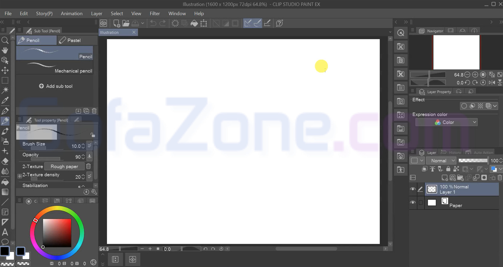Toggle visibility of the Paper layer
The width and height of the screenshot is (503, 267).
click(x=412, y=202)
